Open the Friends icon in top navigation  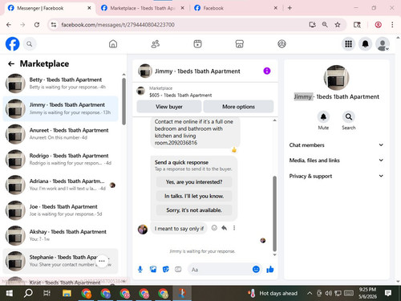point(156,44)
